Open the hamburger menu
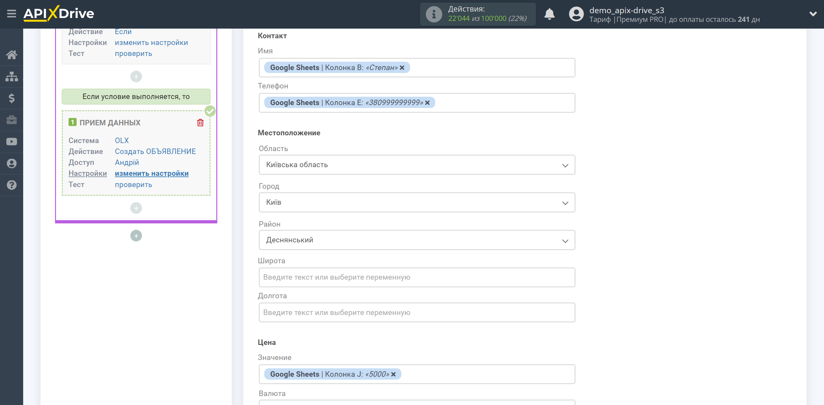 pyautogui.click(x=12, y=14)
